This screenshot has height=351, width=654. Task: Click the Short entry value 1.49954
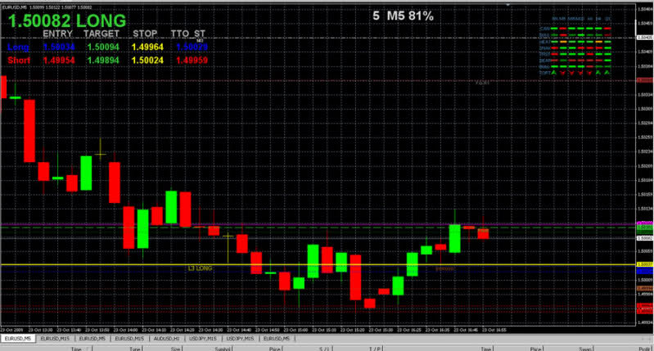(59, 60)
